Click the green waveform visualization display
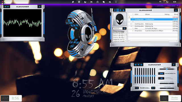The width and height of the screenshot is (182, 102). pos(22,23)
